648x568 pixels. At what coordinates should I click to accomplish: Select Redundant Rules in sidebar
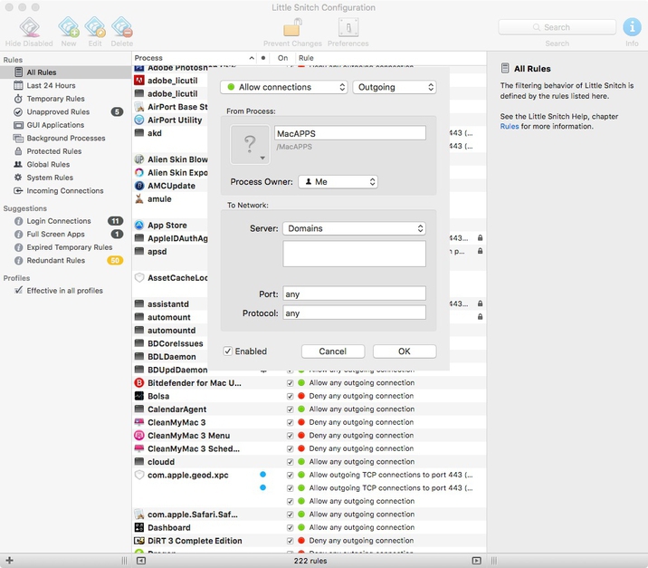[55, 261]
